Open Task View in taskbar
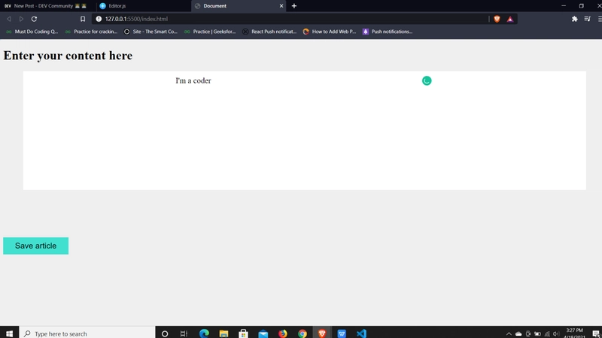Screen dimensions: 602x338 tap(184, 333)
